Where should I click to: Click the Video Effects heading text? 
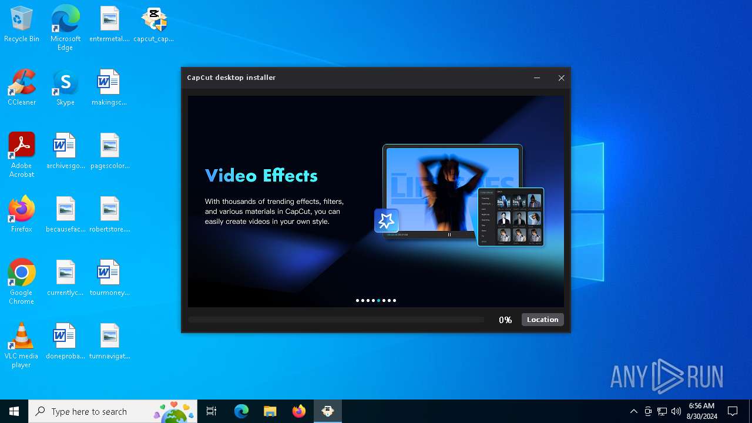click(x=261, y=176)
